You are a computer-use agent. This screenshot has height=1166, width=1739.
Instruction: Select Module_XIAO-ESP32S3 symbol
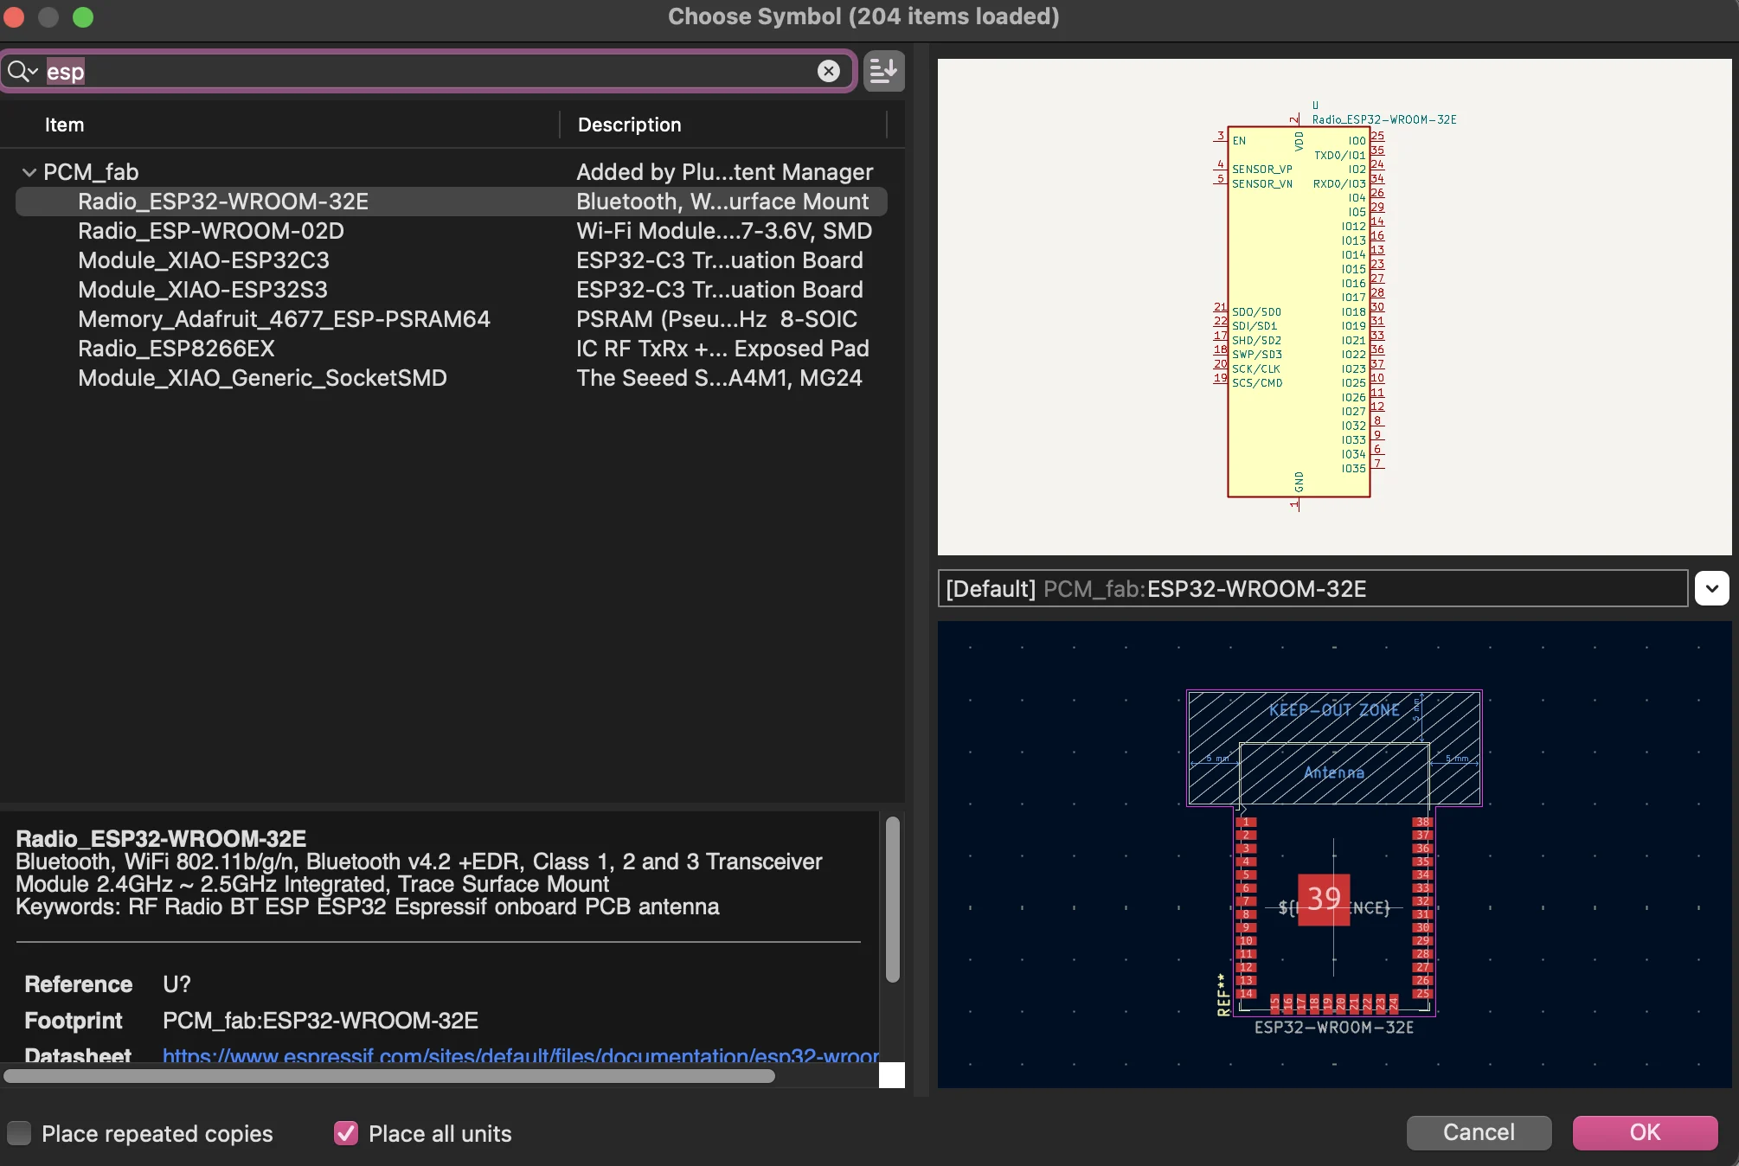pos(451,290)
